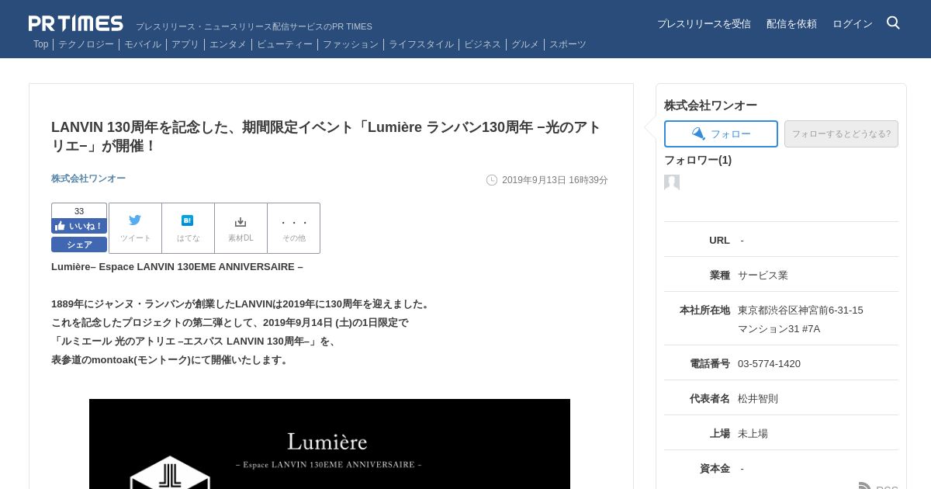Open the Top navigation item
The height and width of the screenshot is (489, 931).
(x=40, y=44)
